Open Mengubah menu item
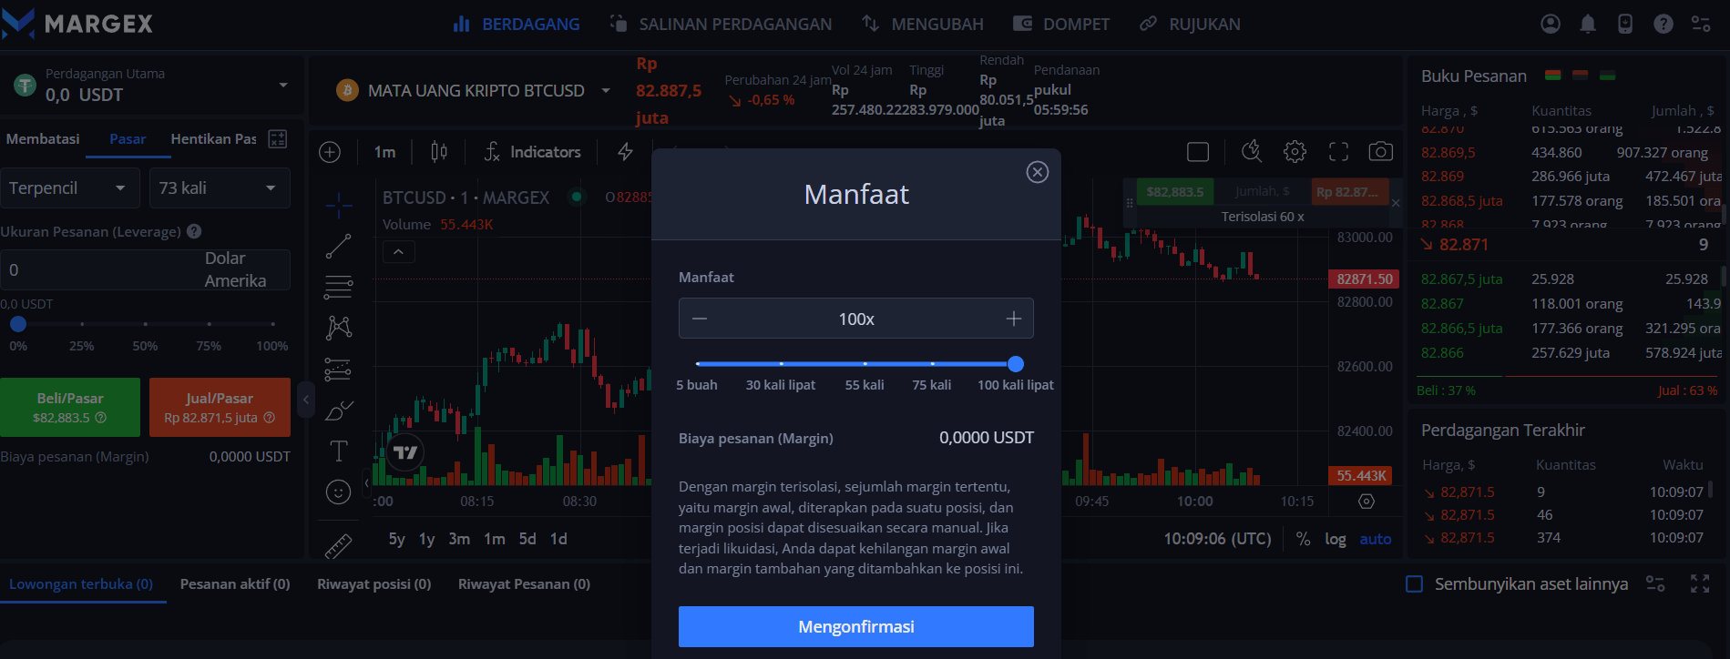This screenshot has height=659, width=1730. click(x=923, y=24)
